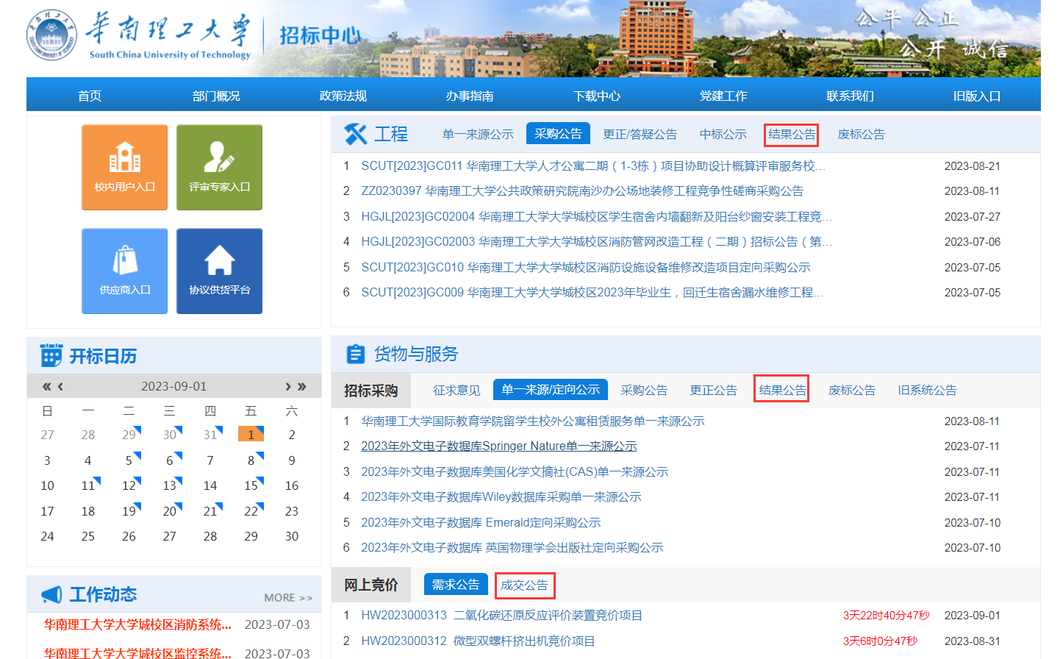Open 政策法规 in the navigation bar
1060x659 pixels.
pos(343,96)
